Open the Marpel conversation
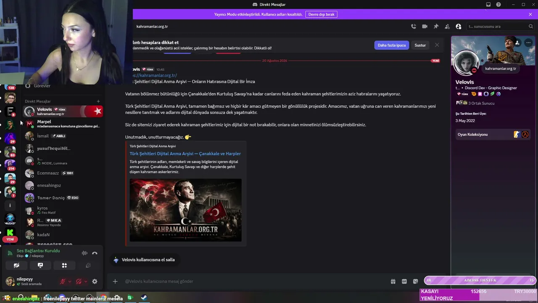 coord(63,124)
